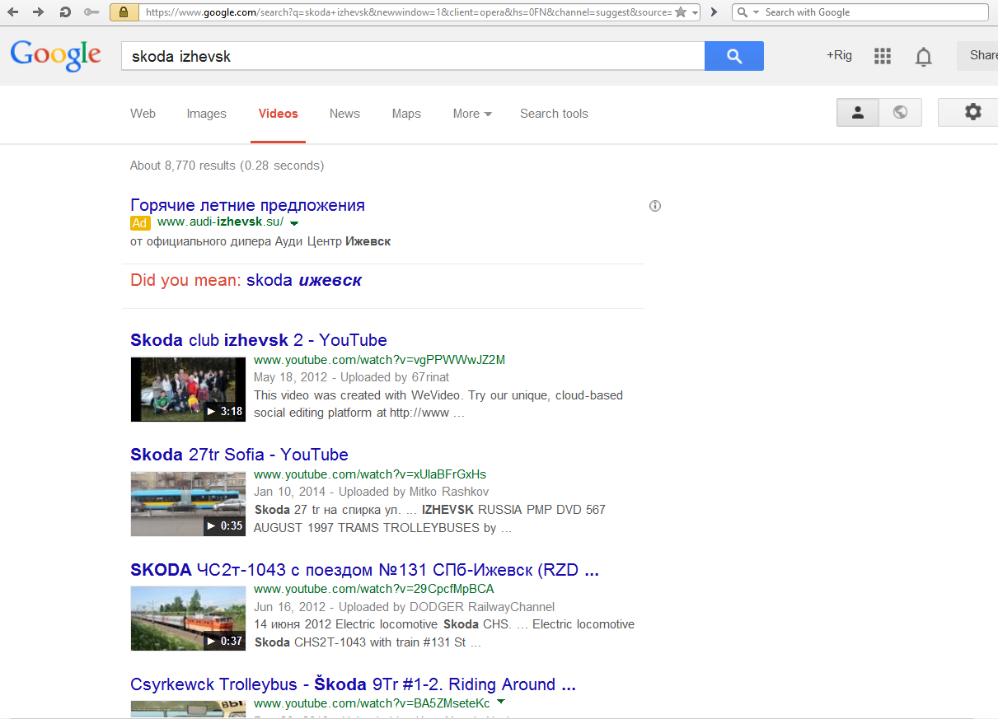
Task: Click the password key icon in toolbar
Action: click(91, 12)
